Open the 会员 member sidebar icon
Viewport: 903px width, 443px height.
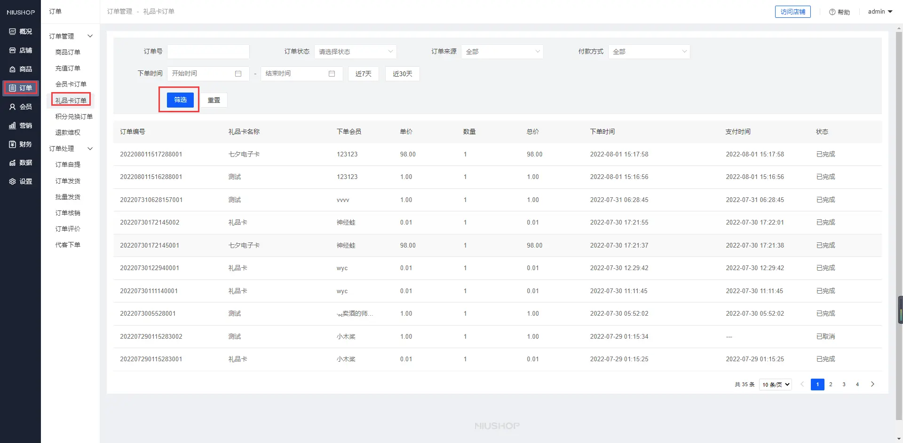point(13,107)
